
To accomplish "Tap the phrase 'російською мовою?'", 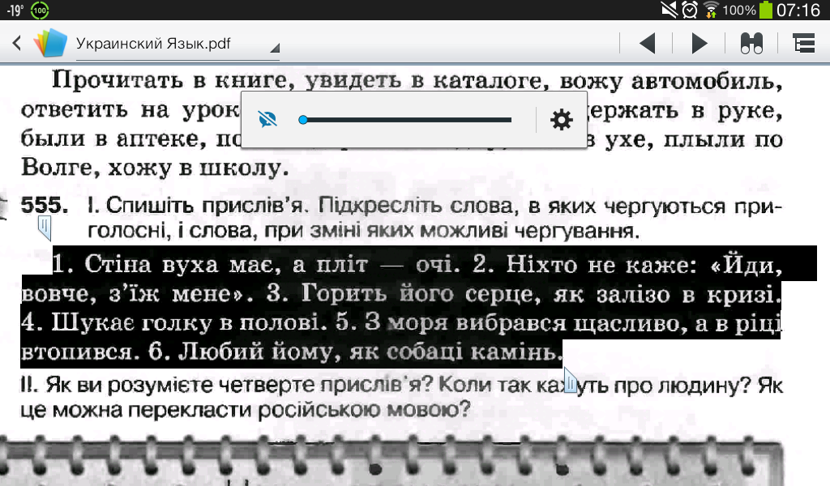I will pos(364,409).
